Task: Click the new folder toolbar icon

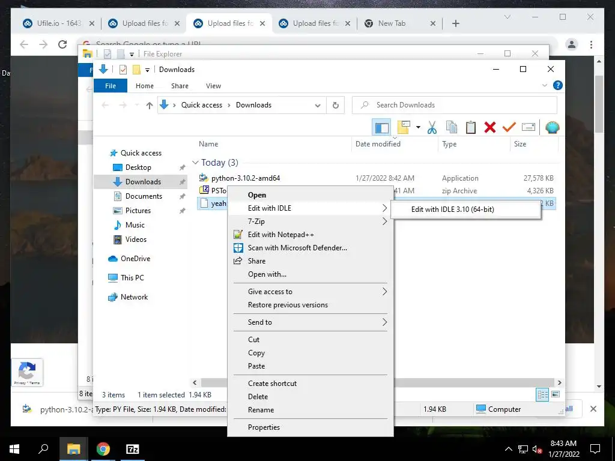Action: (404, 127)
